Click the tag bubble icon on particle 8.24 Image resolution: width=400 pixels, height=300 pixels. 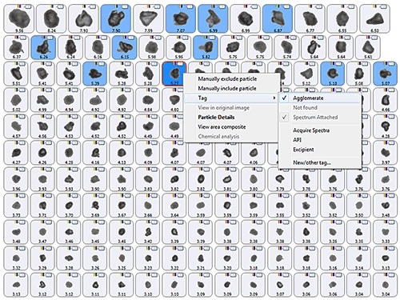coord(60,6)
